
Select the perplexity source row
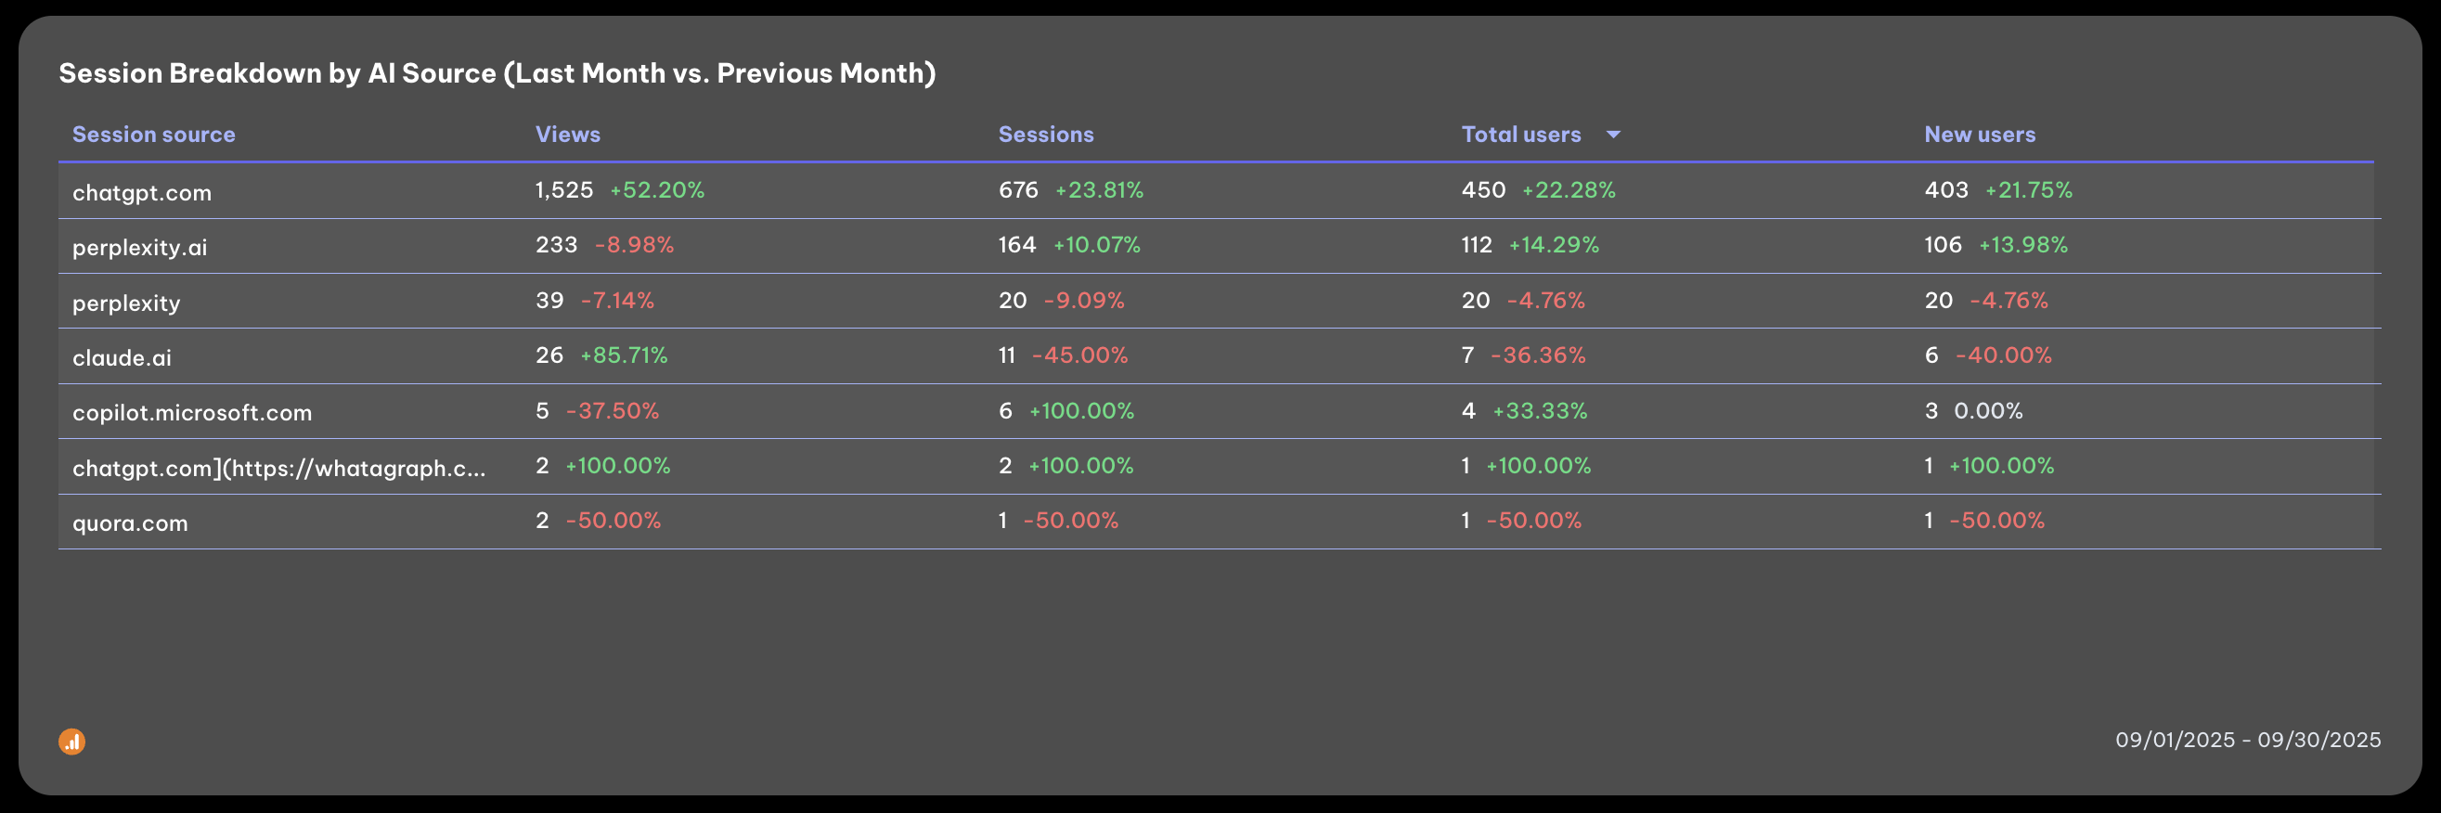coord(124,302)
